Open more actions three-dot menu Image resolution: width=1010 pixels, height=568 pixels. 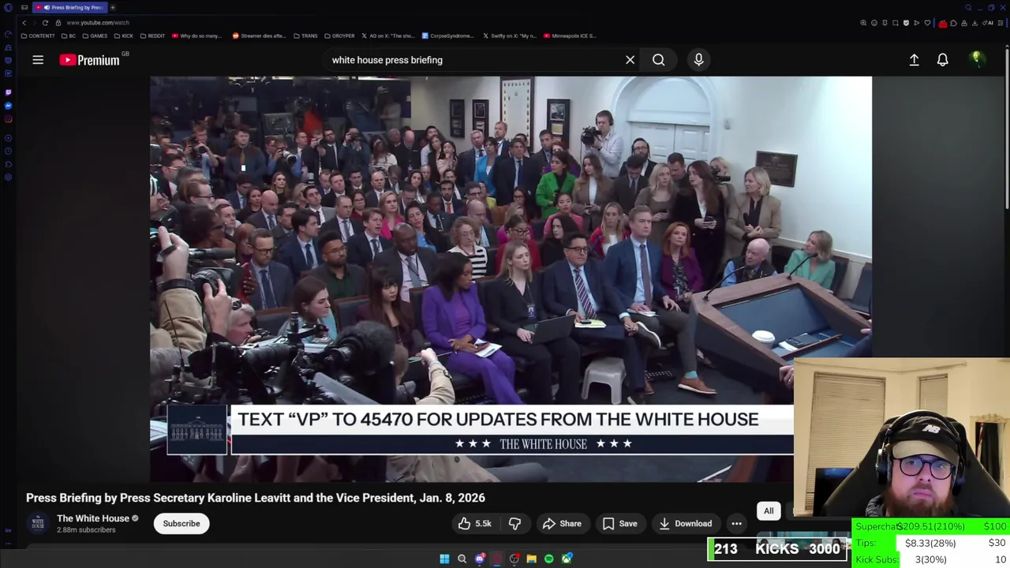(x=736, y=524)
